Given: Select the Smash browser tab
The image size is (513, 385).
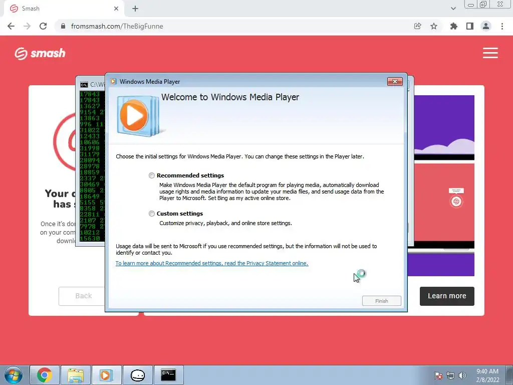Looking at the screenshot, I should coord(64,9).
